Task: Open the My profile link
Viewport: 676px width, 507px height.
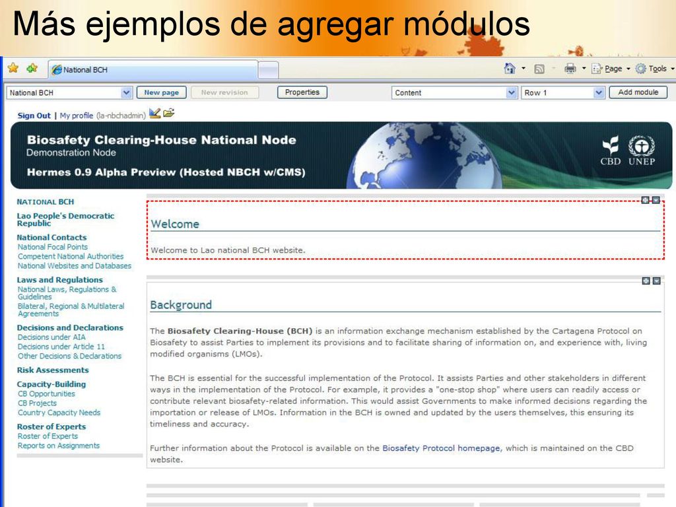Action: pos(77,116)
